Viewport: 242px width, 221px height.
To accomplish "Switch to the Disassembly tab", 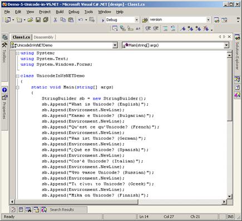I will click(43, 37).
